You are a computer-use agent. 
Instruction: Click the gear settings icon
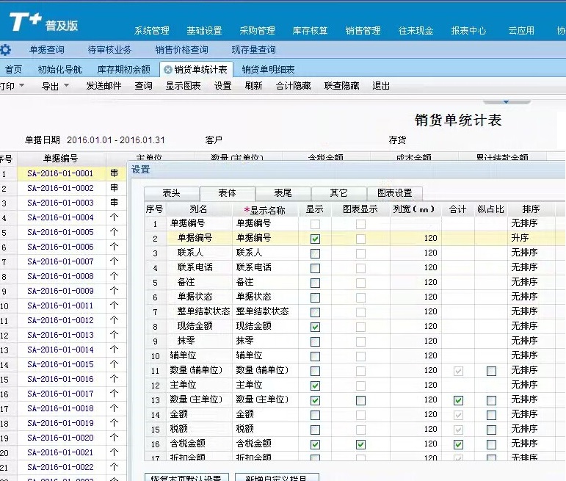6,50
